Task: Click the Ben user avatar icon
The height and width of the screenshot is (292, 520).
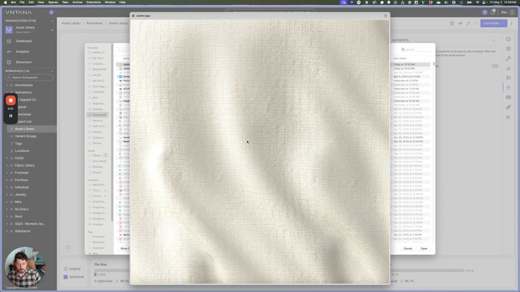Action: (512, 13)
